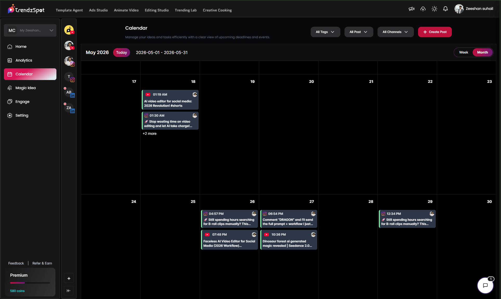The width and height of the screenshot is (501, 299).
Task: Click Instagram icon on 04:57 PM post
Action: 205,214
